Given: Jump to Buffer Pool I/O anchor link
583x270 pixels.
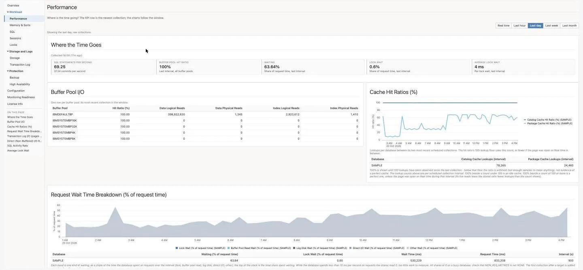Looking at the screenshot, I should point(16,122).
